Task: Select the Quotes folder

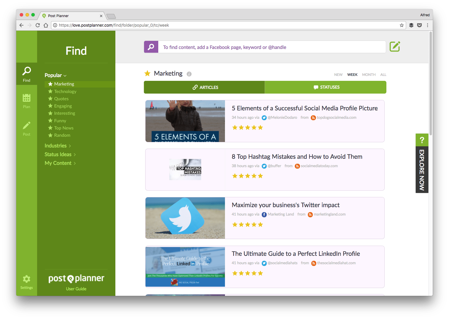Action: coord(58,99)
